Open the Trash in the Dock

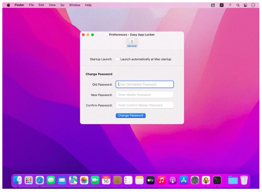244,180
